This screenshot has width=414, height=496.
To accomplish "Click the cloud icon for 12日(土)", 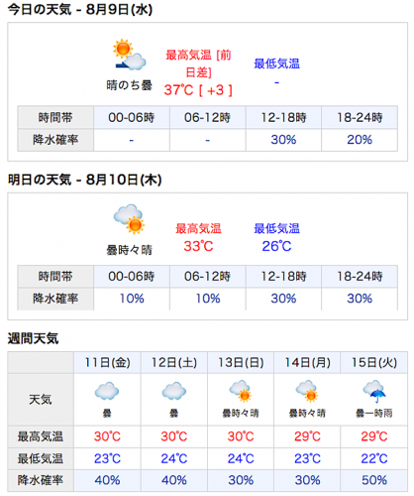I will [x=174, y=391].
